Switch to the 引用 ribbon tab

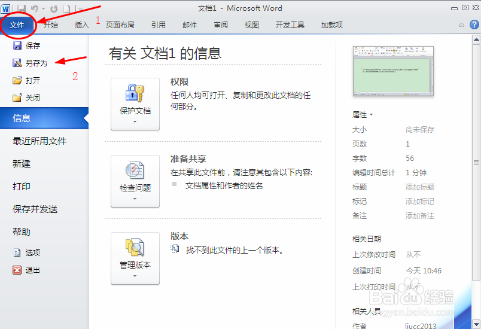(x=159, y=25)
